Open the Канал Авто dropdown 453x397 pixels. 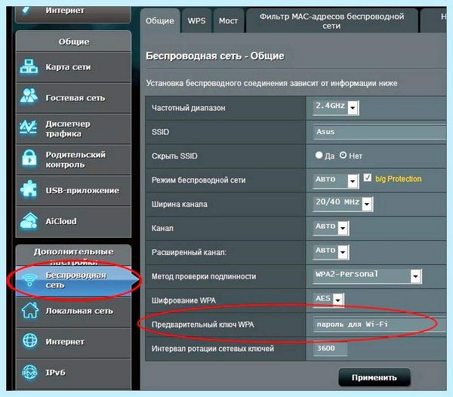(331, 228)
